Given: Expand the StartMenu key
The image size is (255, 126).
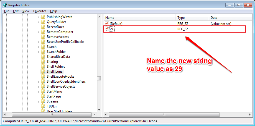Looking at the screenshot, I should pos(38,92).
